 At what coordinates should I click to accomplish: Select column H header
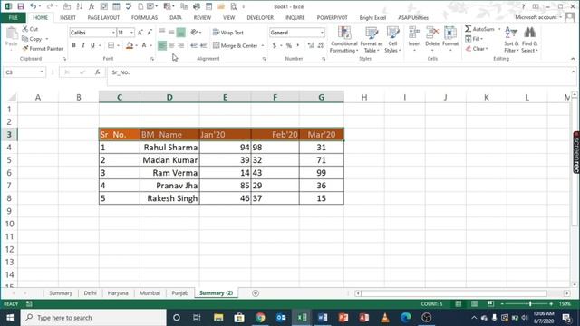pyautogui.click(x=364, y=97)
